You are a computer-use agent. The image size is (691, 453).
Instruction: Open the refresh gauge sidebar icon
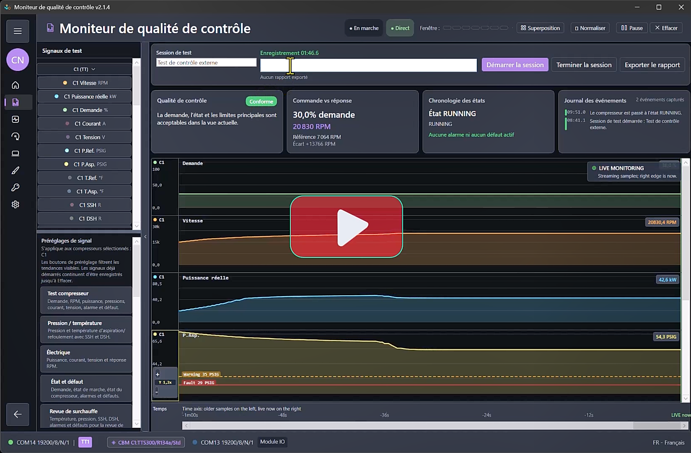tap(16, 136)
